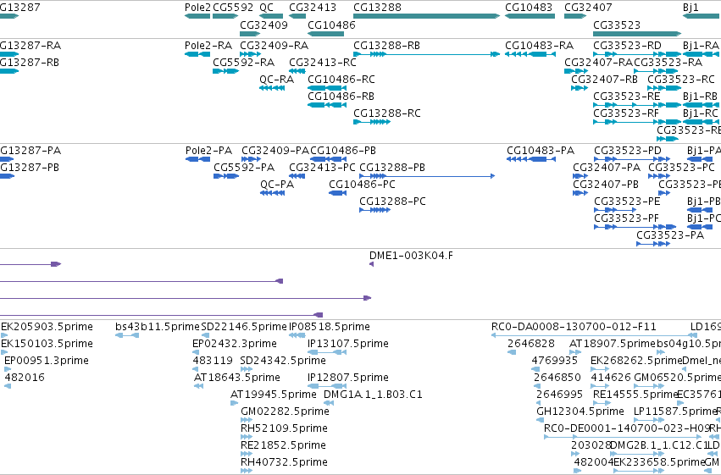This screenshot has height=475, width=721.
Task: Open the RC0-DA0008-130700-012-F11 label
Action: click(x=574, y=327)
